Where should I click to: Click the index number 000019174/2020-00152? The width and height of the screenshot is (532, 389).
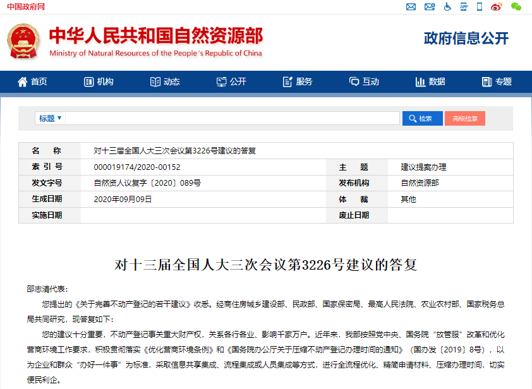[137, 167]
